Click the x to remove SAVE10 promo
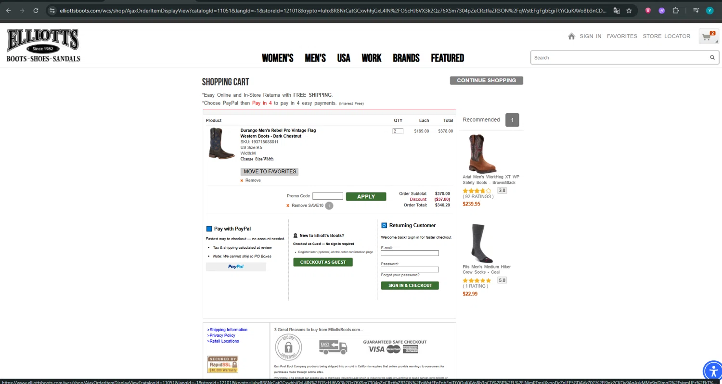Screen dimensions: 722x384 (288, 205)
